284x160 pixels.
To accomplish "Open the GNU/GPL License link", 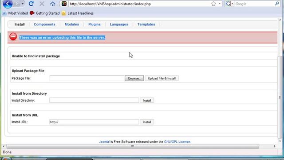I will [x=177, y=142].
